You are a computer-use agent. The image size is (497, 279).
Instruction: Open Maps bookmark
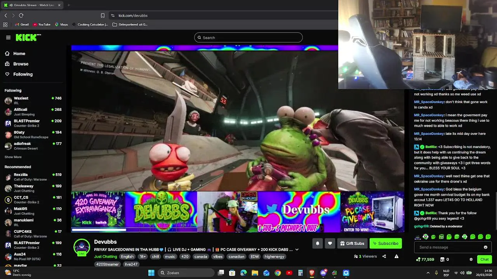pyautogui.click(x=61, y=24)
